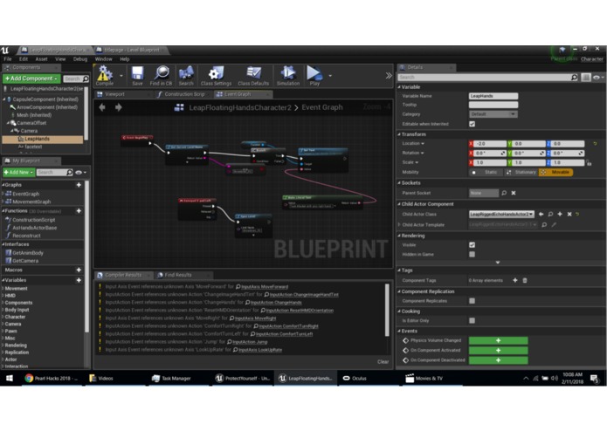Expand advanced Rendering options arrow
The height and width of the screenshot is (431, 607).
coord(498,263)
